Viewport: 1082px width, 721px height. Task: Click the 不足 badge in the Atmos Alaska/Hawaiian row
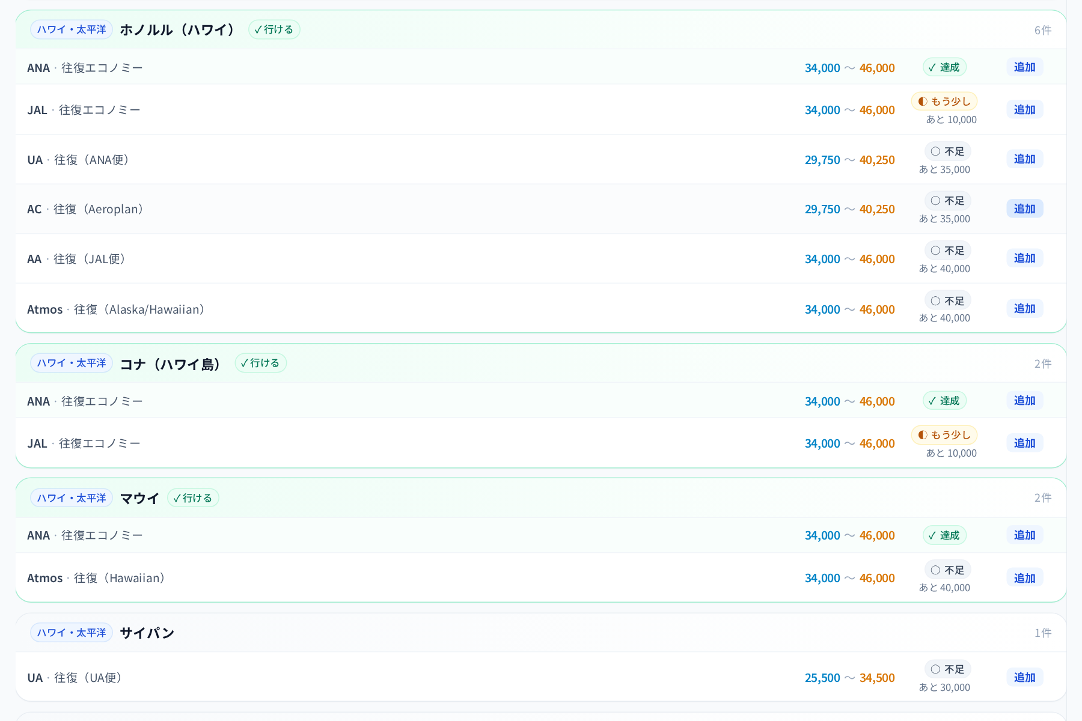947,301
